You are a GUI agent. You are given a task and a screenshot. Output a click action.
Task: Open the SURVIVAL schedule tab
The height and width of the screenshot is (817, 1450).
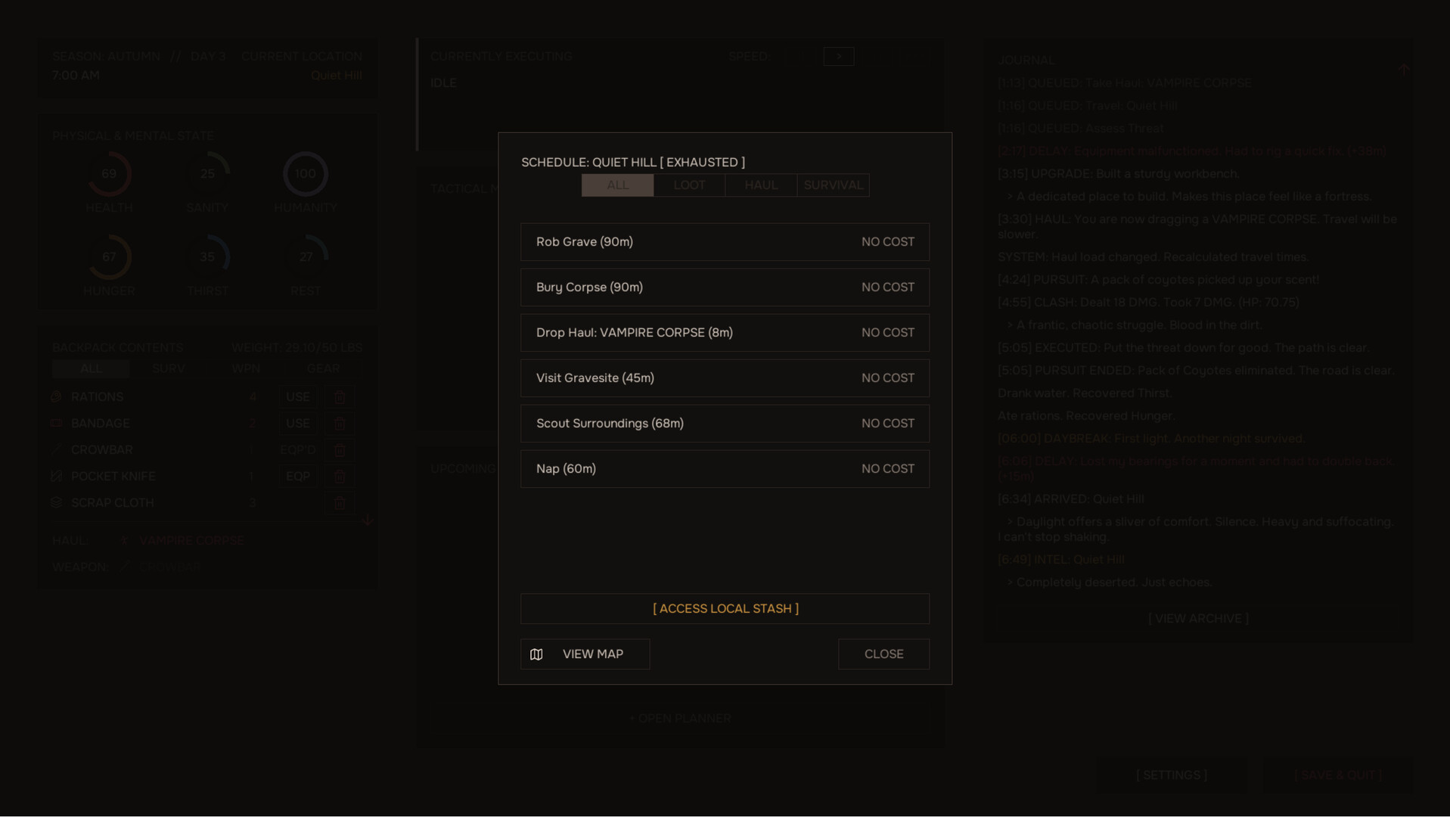pos(833,185)
